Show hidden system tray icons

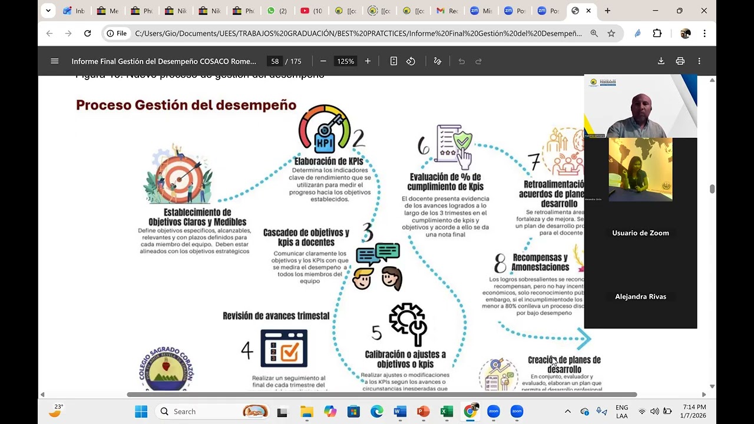[568, 412]
